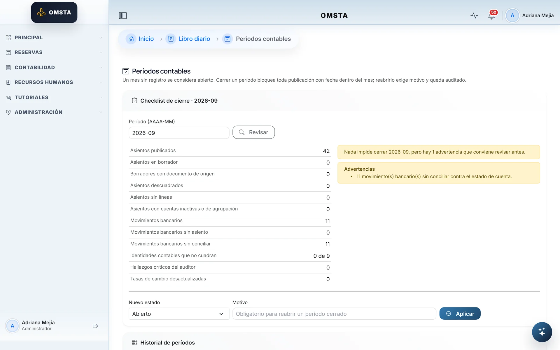The width and height of the screenshot is (560, 350).
Task: Toggle the sidebar panel icon
Action: pyautogui.click(x=123, y=15)
